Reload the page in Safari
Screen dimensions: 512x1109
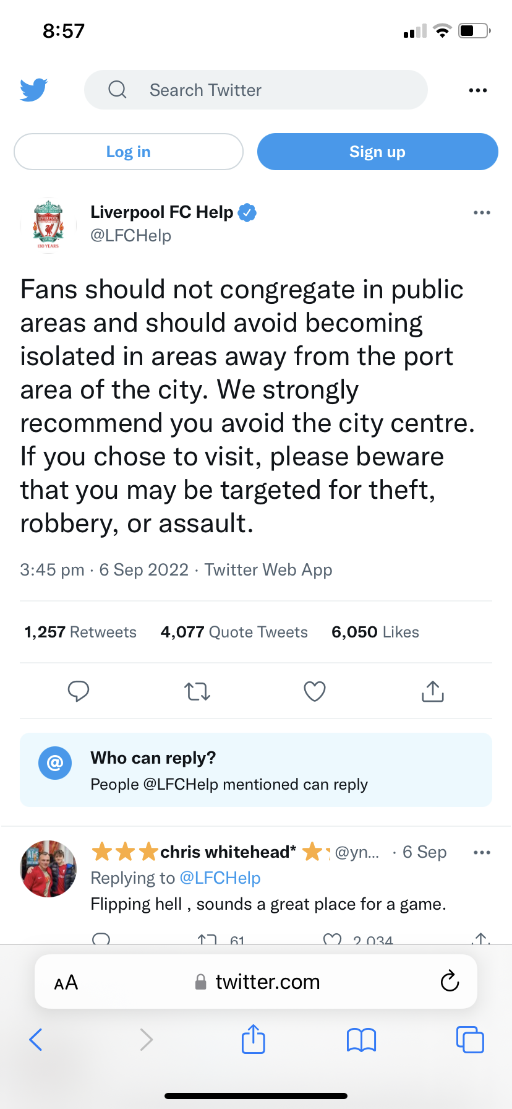pos(450,982)
